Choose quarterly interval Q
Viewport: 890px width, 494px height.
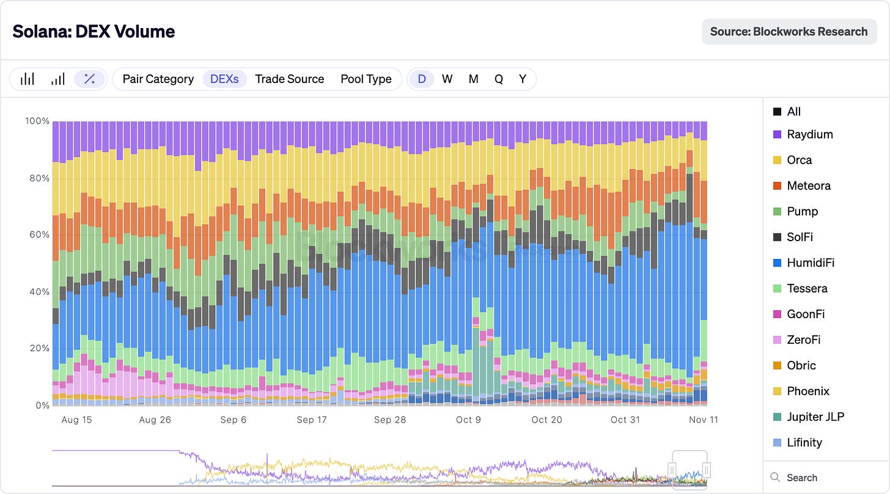coord(499,79)
